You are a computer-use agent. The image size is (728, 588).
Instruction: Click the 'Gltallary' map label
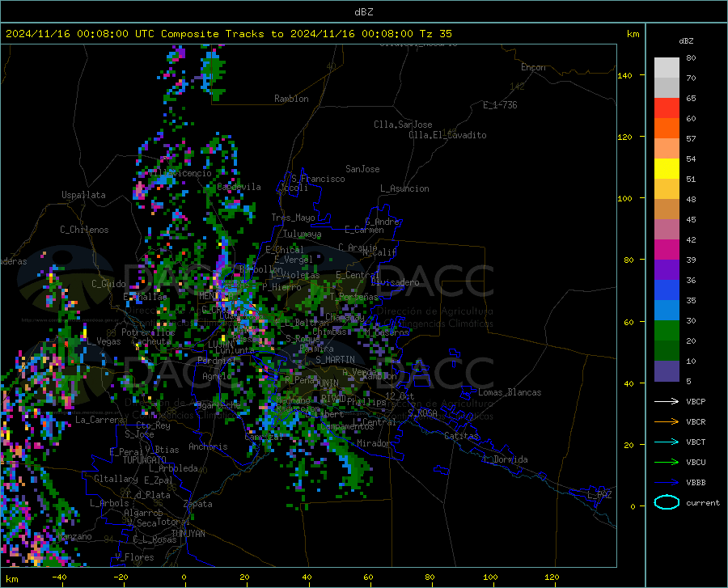pos(116,479)
